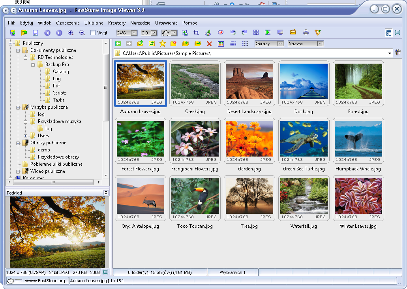Start the slideshow filmstrip icon
Viewport: 407px width, 289px height.
pyautogui.click(x=268, y=32)
